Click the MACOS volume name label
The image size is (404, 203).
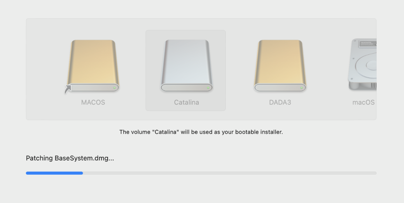click(x=93, y=102)
